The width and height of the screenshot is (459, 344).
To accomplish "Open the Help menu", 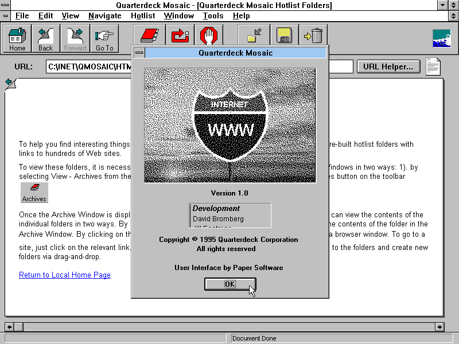I will tap(241, 16).
